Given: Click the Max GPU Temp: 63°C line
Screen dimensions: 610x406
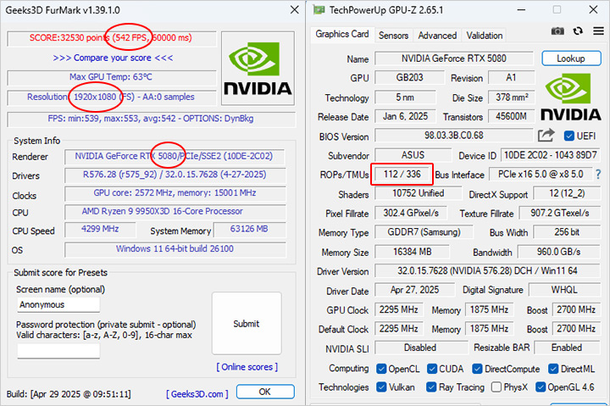Looking at the screenshot, I should pos(111,77).
